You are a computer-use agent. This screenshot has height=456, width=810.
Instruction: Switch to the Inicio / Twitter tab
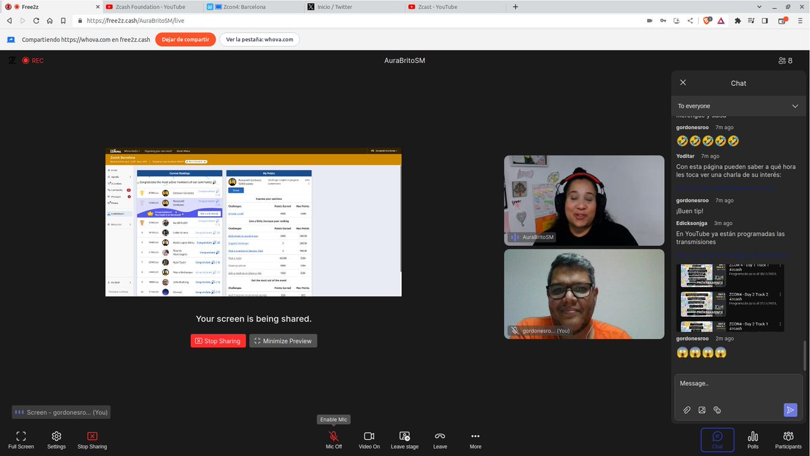(x=354, y=7)
